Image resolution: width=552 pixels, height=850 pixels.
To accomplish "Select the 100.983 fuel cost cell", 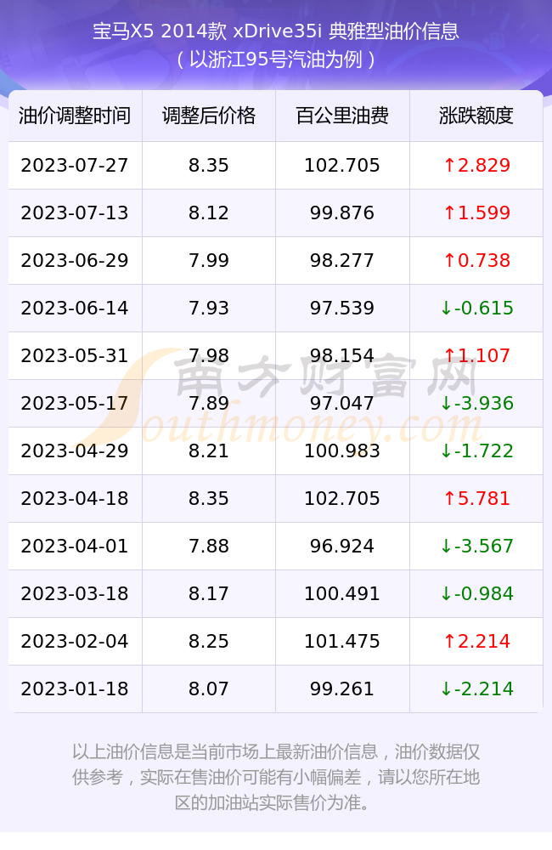I will click(342, 451).
